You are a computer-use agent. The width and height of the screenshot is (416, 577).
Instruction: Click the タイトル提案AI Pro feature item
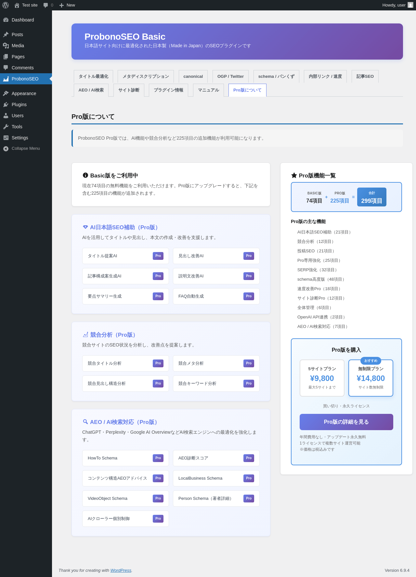[x=125, y=256]
